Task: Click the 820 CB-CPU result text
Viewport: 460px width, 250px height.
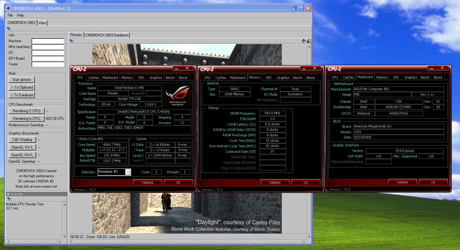Action: tap(55, 119)
